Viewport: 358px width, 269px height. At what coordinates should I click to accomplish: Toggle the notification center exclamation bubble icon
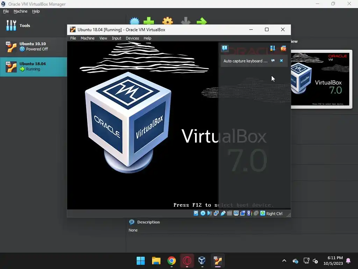225,48
